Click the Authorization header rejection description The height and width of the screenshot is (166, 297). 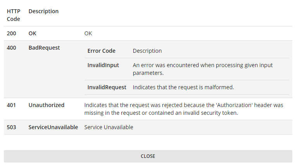pyautogui.click(x=184, y=109)
